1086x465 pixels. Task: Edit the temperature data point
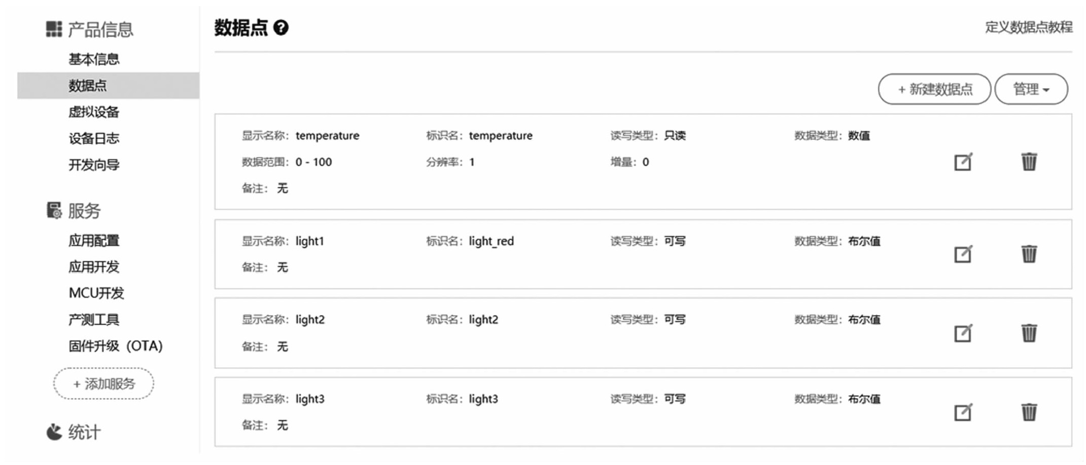pos(962,162)
